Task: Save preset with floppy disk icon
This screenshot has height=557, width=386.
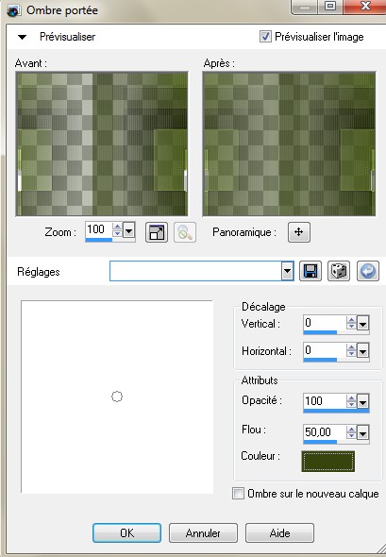Action: click(x=310, y=271)
